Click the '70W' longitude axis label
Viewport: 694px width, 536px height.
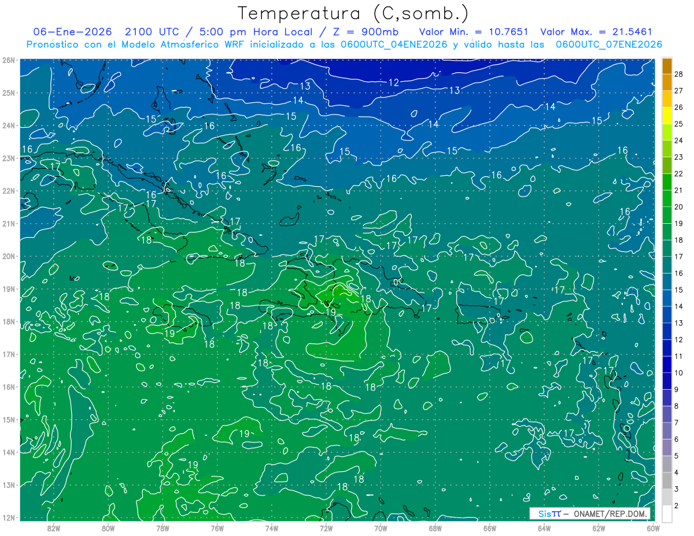pyautogui.click(x=381, y=528)
